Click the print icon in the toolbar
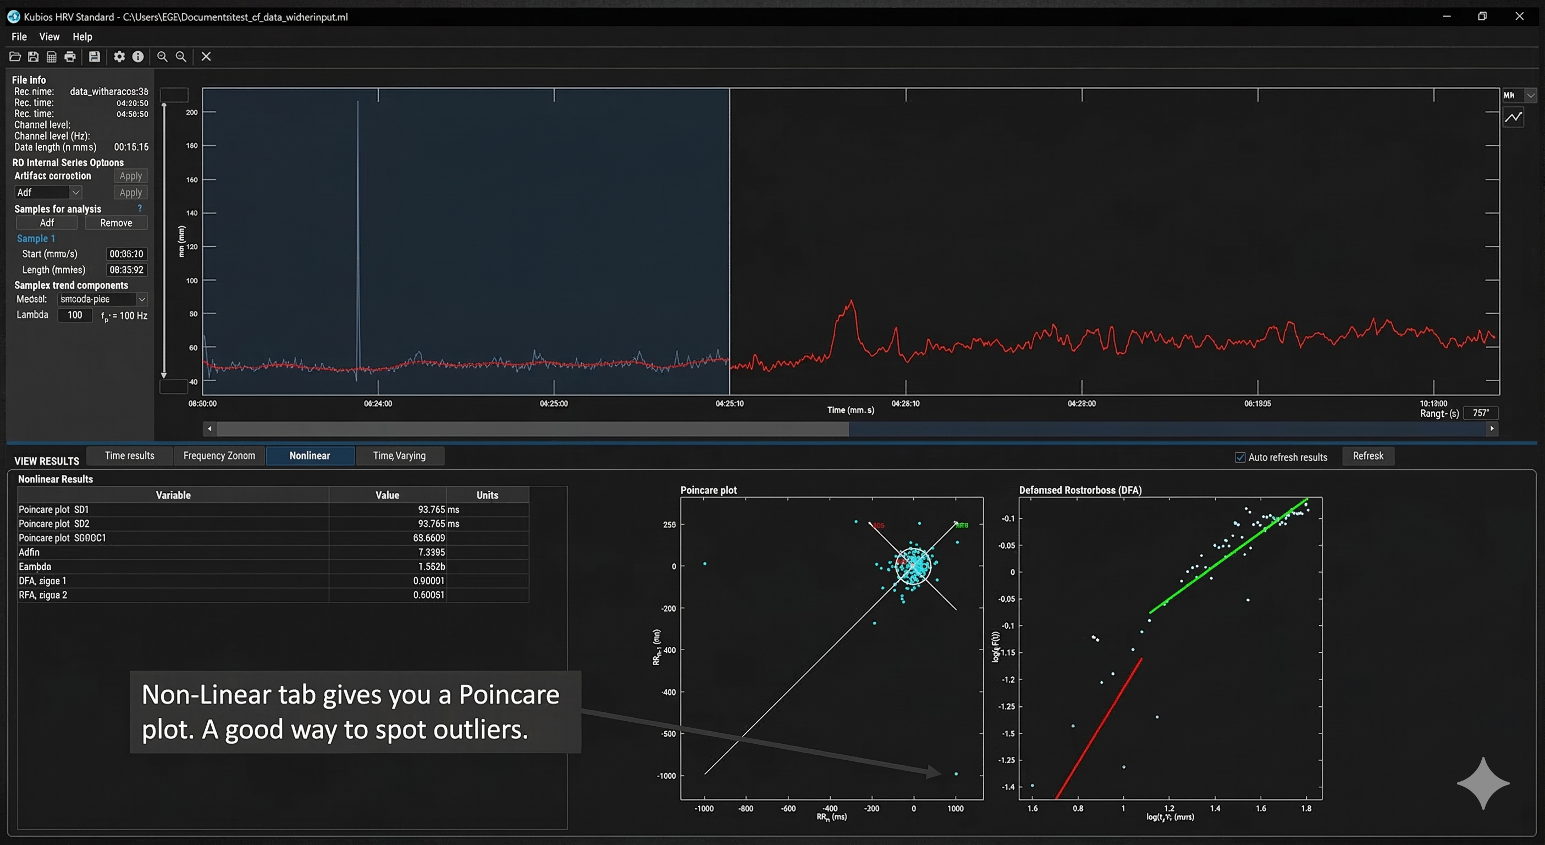The height and width of the screenshot is (845, 1545). [70, 57]
